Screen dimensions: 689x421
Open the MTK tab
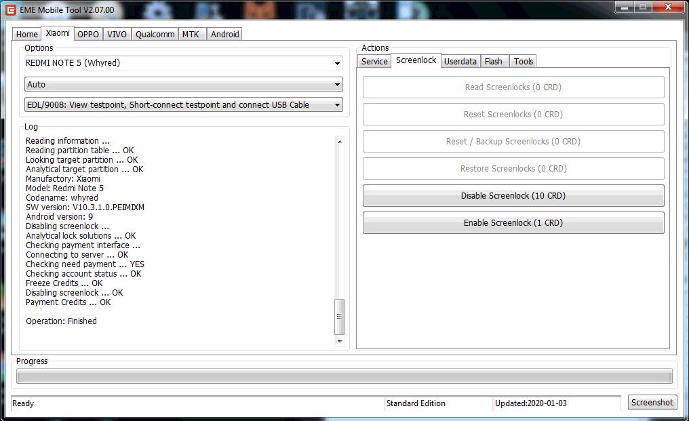tap(191, 35)
